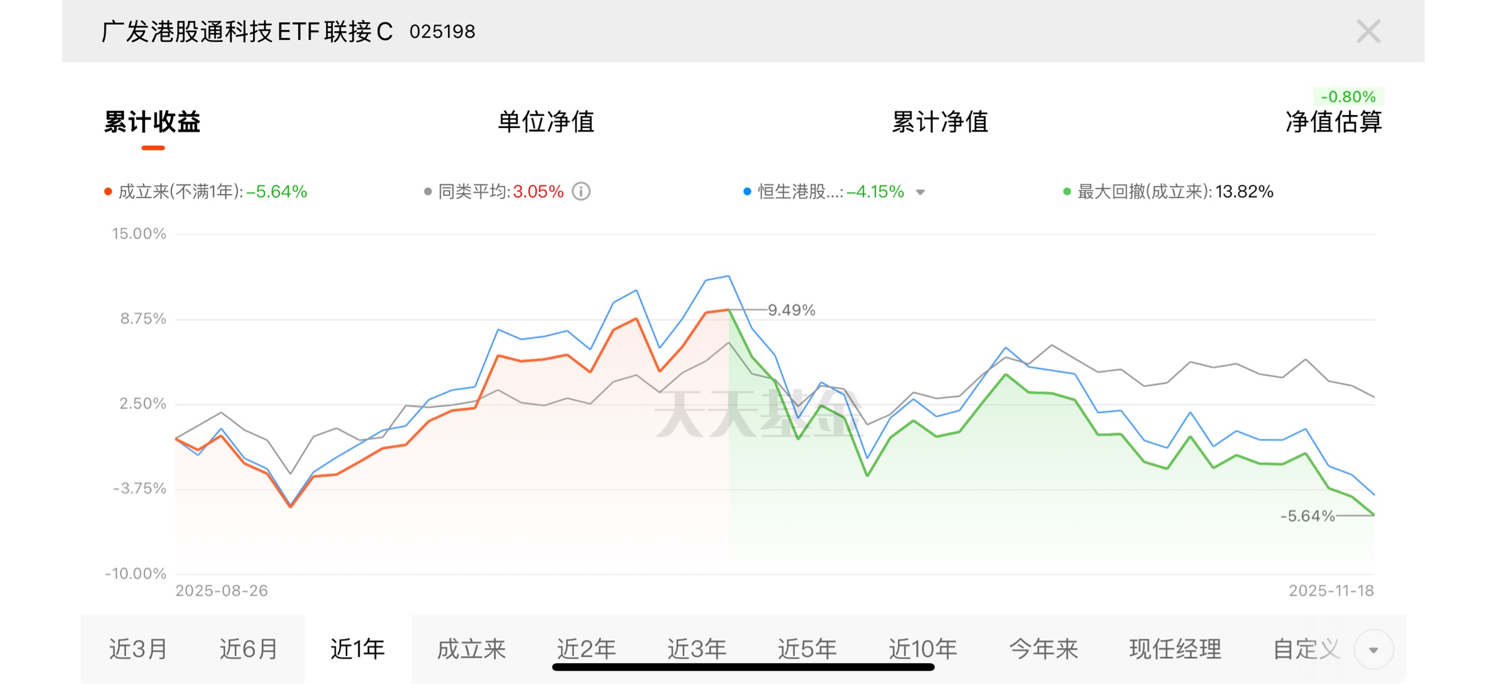Choose the 成立来 time range
This screenshot has width=1487, height=684.
pyautogui.click(x=471, y=649)
